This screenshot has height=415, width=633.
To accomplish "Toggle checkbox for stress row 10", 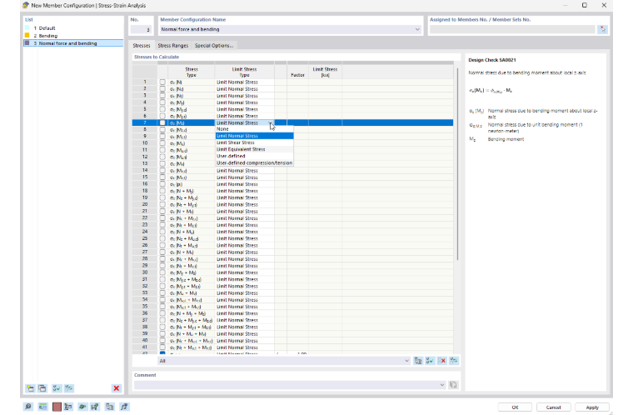I will [162, 143].
